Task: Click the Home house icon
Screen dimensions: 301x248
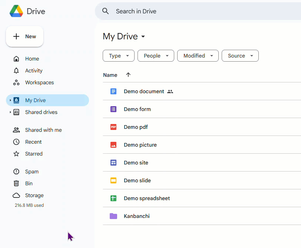Action: pyautogui.click(x=16, y=59)
